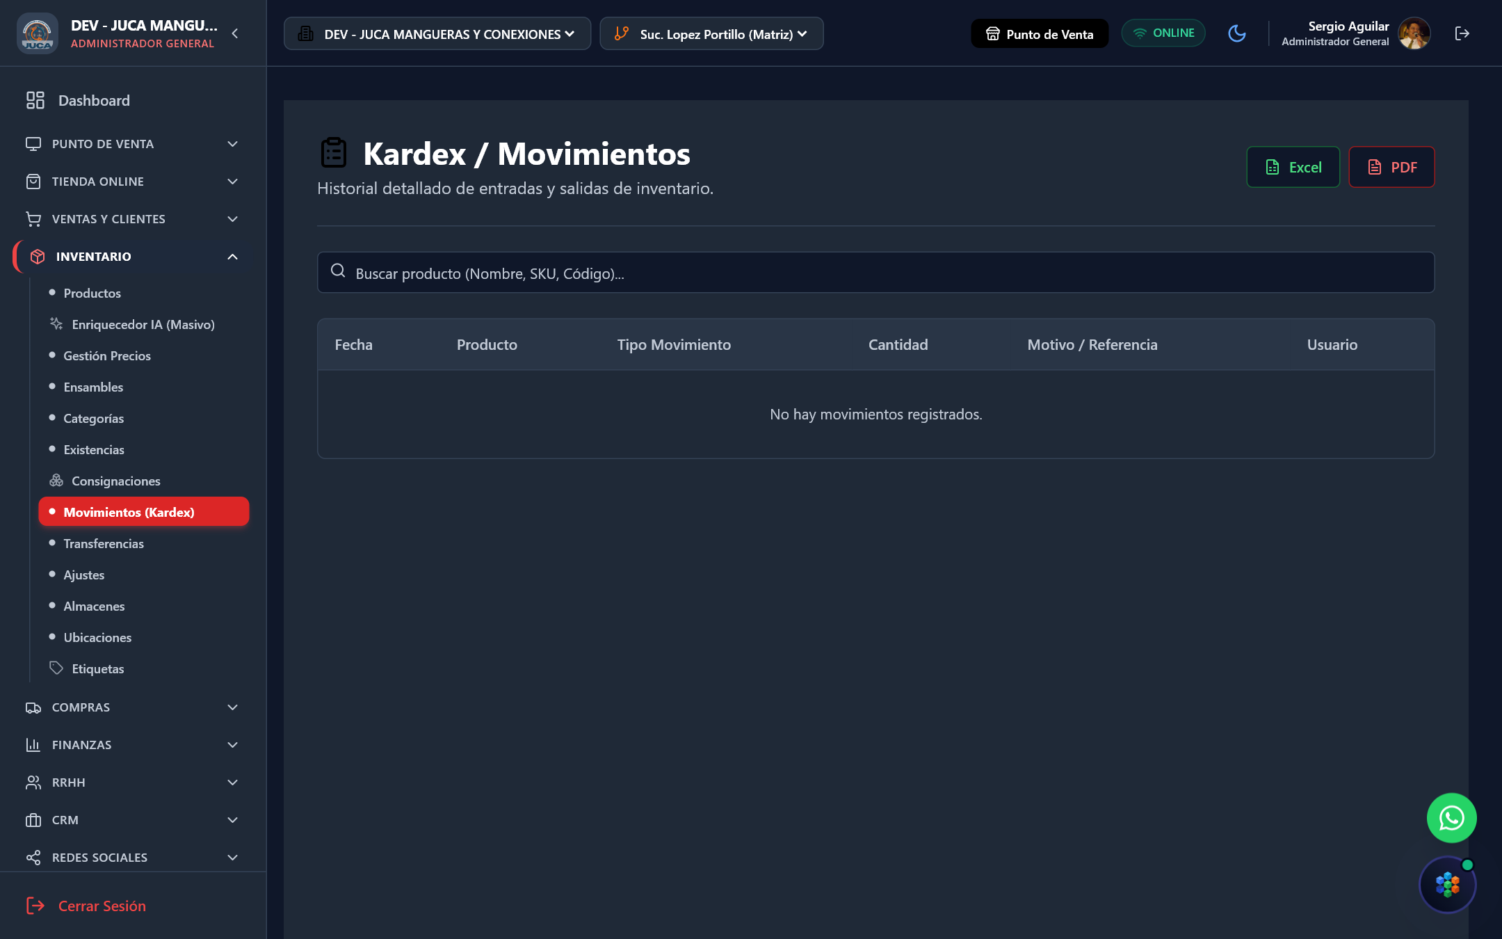The height and width of the screenshot is (939, 1502).
Task: Open the Ensambles page
Action: (144, 387)
